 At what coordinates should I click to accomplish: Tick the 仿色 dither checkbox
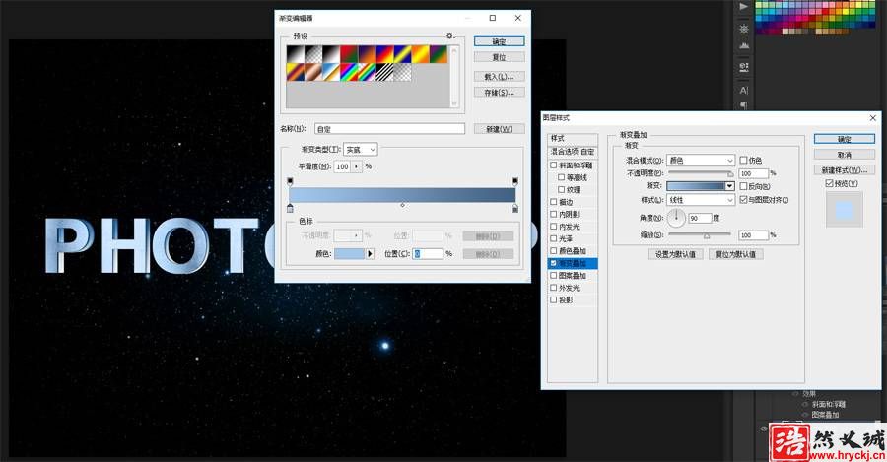pos(743,160)
